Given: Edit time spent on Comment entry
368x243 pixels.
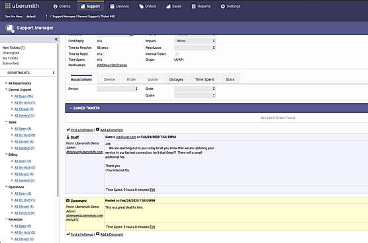Looking at the screenshot, I should coord(152,226).
